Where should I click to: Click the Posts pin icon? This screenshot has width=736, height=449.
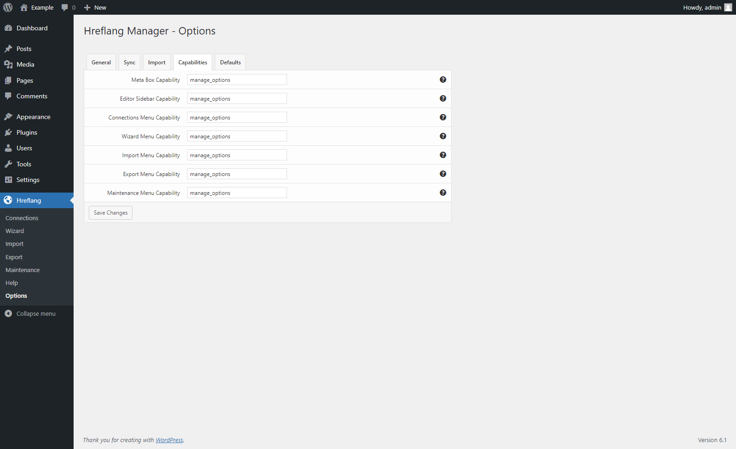[8, 49]
